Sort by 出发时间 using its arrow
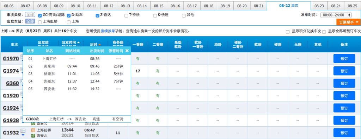 click(79, 42)
